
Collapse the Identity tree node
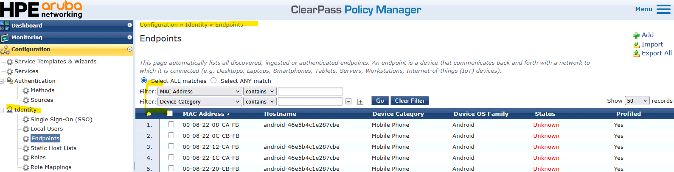coord(2,110)
